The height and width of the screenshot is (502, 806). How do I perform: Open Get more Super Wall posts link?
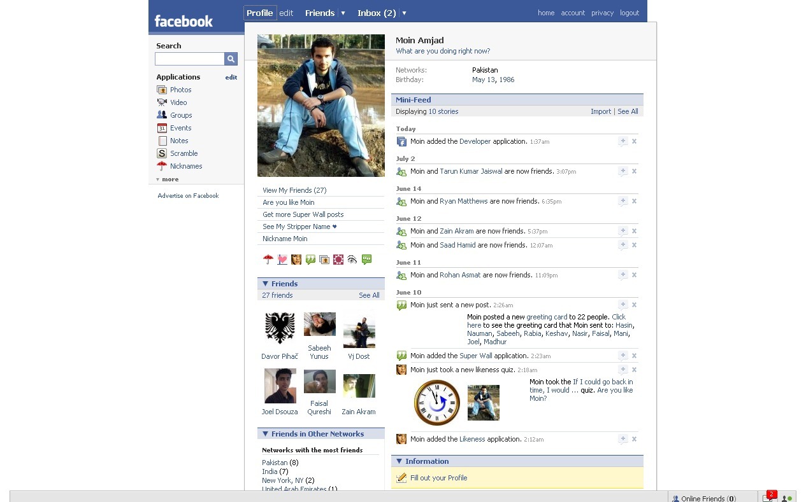pyautogui.click(x=303, y=214)
